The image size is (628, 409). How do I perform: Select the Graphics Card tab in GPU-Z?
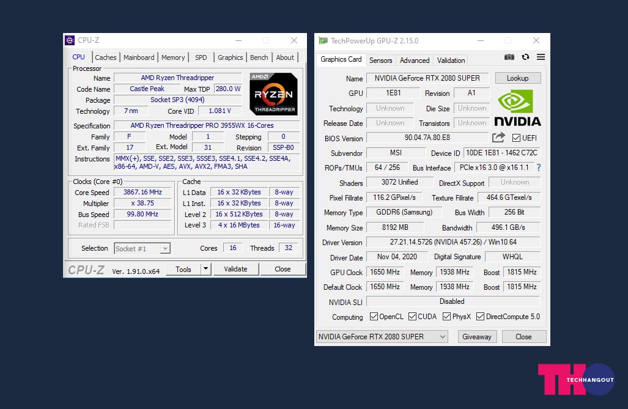[341, 59]
